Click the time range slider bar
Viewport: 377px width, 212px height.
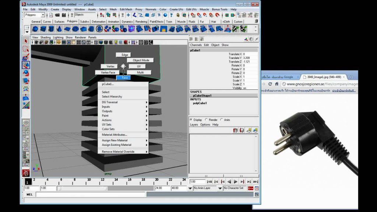tap(83, 188)
